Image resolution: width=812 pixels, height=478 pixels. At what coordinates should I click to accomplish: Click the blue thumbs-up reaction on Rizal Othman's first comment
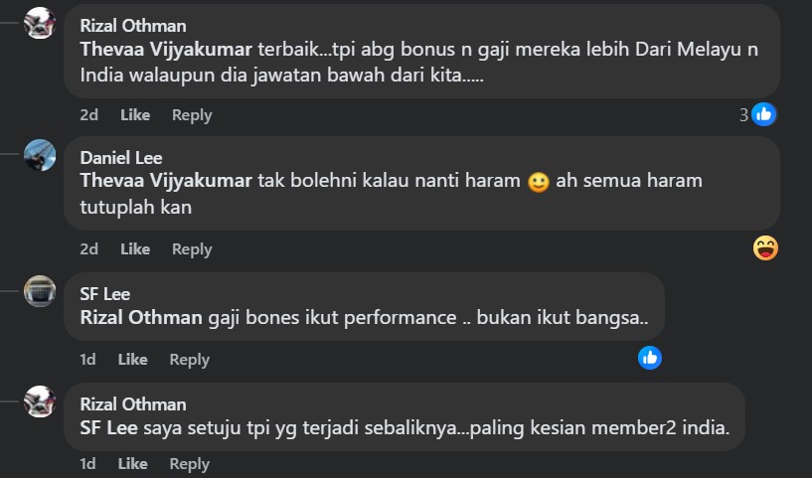point(763,114)
